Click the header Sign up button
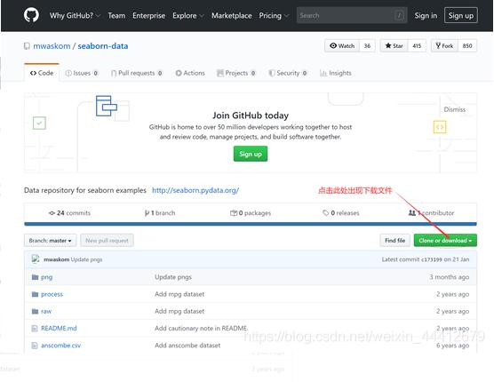Viewport: 494px width, 382px height. pos(460,15)
